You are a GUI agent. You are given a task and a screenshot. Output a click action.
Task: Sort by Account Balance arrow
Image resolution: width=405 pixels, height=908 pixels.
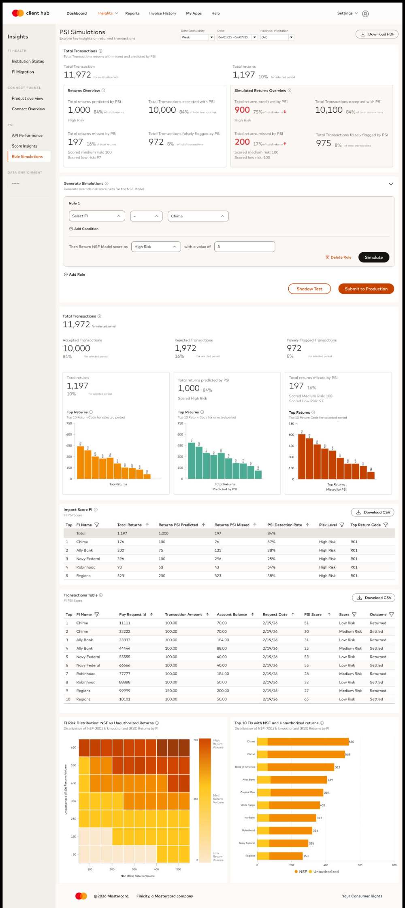coord(252,614)
